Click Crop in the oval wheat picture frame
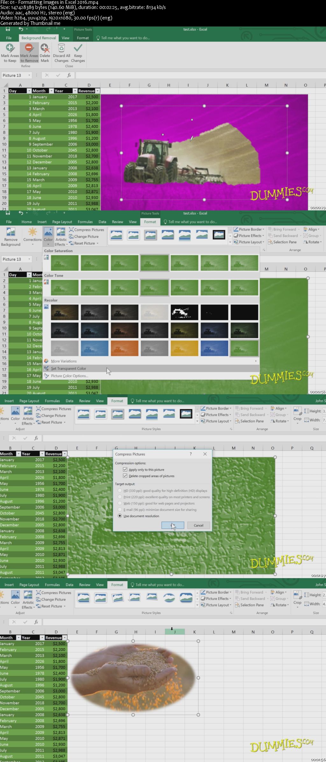326x762 pixels. [x=297, y=599]
